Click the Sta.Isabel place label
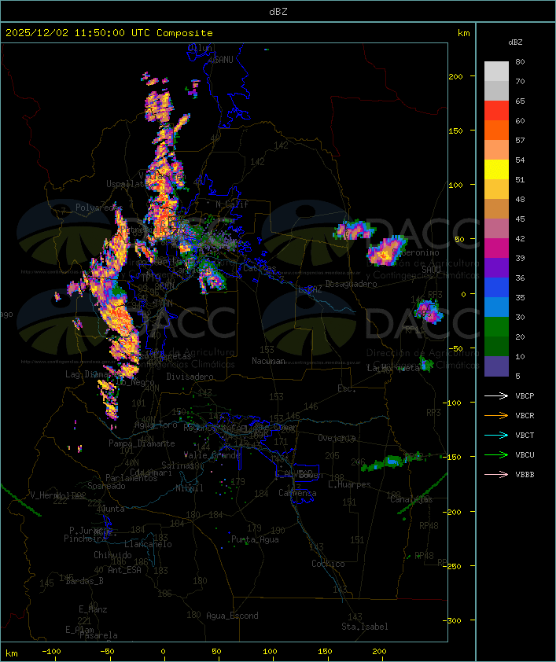The image size is (556, 662). pyautogui.click(x=365, y=627)
